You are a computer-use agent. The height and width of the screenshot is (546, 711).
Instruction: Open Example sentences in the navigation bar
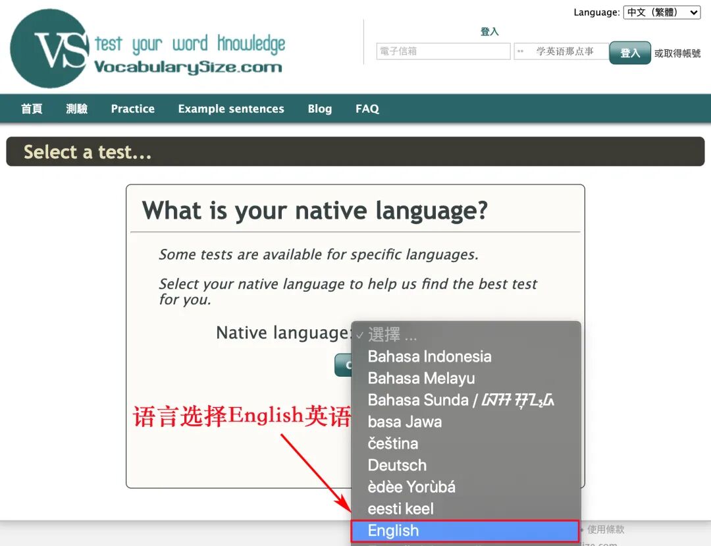(x=231, y=109)
